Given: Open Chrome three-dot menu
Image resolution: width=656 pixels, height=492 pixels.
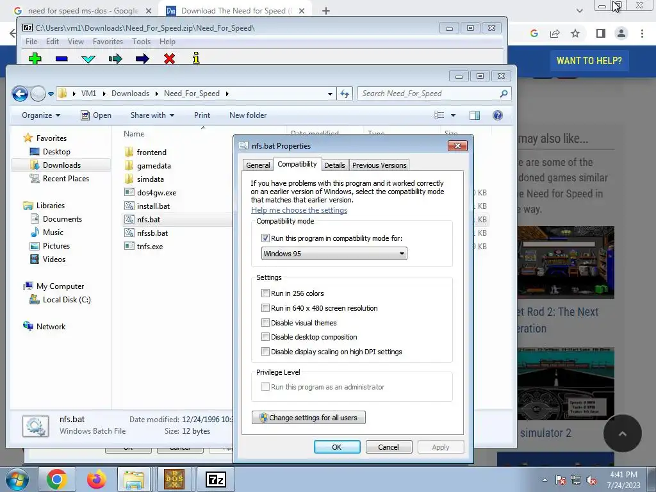Looking at the screenshot, I should coord(642,33).
